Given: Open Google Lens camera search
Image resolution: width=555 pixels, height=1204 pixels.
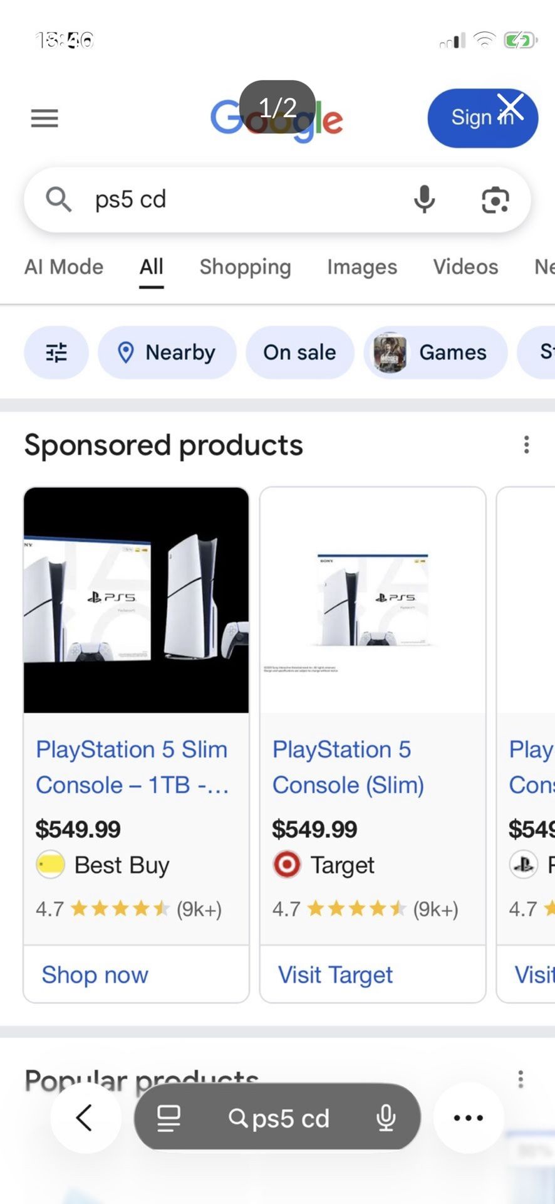Looking at the screenshot, I should point(495,200).
